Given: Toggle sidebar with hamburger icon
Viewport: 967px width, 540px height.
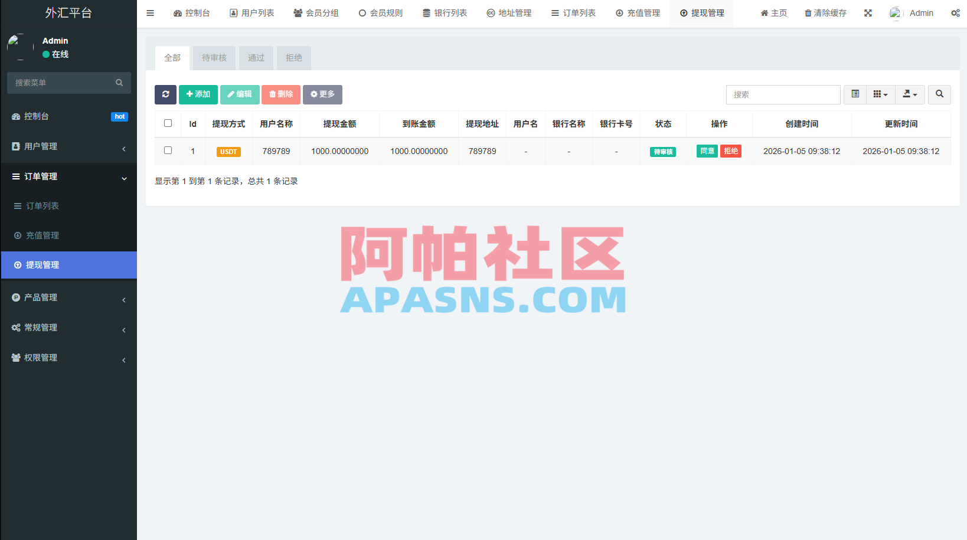Looking at the screenshot, I should click(x=150, y=13).
